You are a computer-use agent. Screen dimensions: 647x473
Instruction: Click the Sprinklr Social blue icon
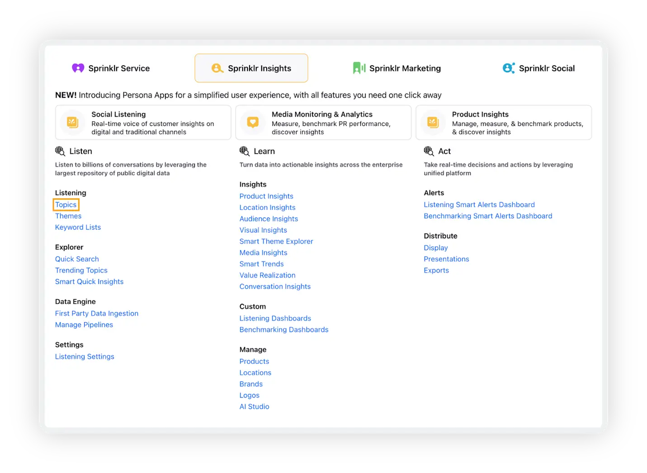(x=509, y=68)
